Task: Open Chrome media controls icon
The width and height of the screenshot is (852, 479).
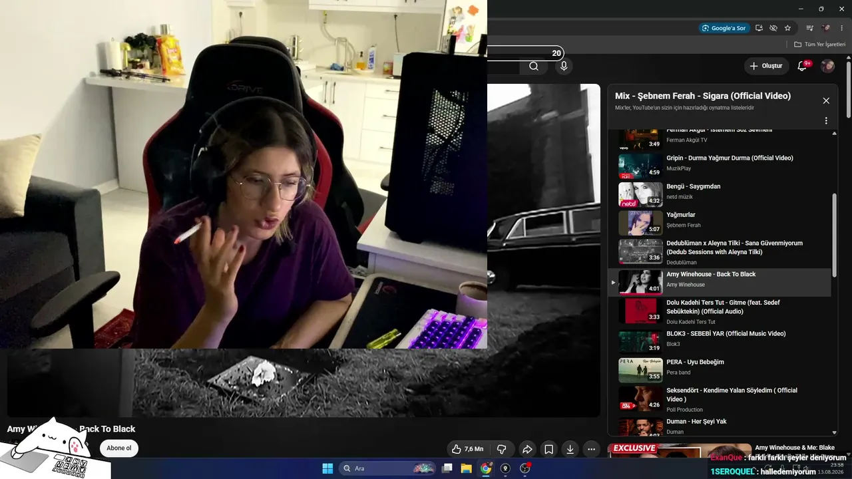Action: point(810,28)
